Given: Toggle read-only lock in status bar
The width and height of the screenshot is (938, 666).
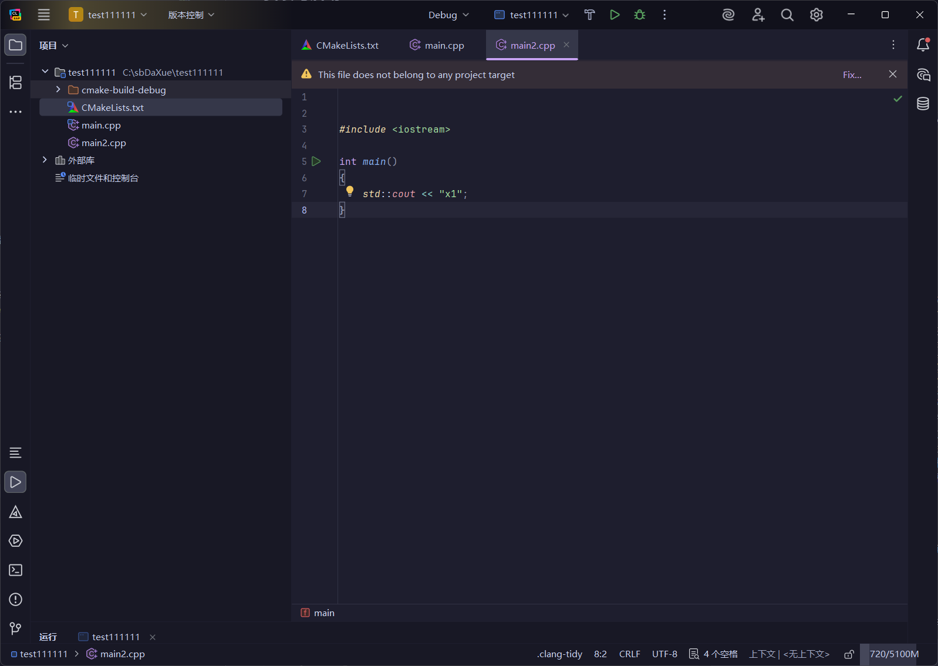Looking at the screenshot, I should pyautogui.click(x=849, y=654).
